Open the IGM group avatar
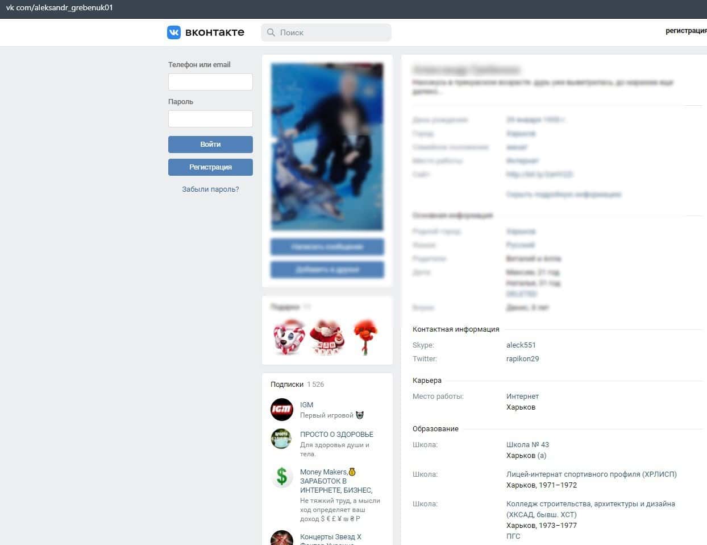Screen dimensions: 707x545 (x=281, y=410)
